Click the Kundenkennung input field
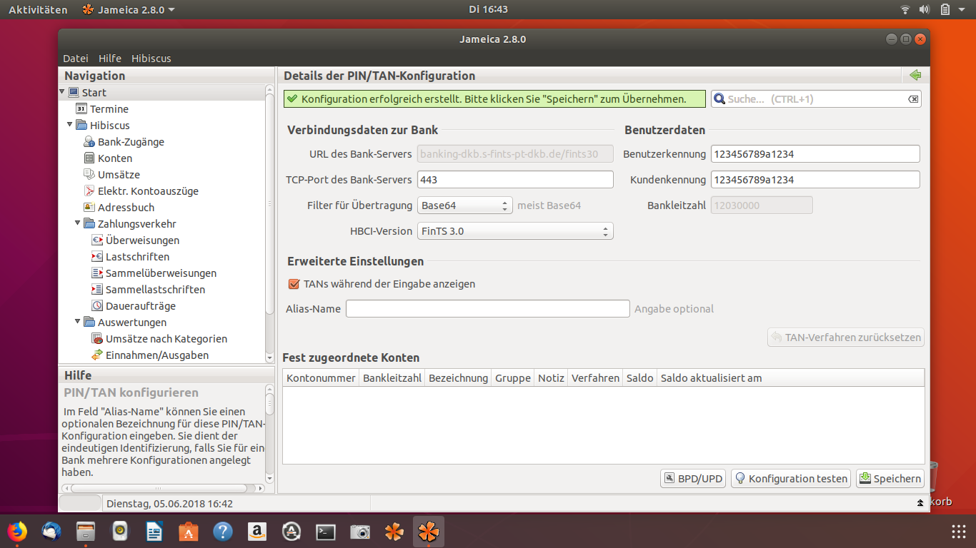976x548 pixels. coord(815,180)
